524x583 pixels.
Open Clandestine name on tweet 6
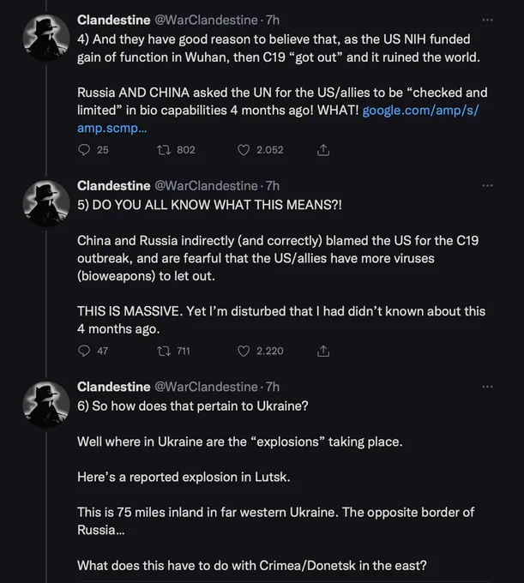[114, 387]
